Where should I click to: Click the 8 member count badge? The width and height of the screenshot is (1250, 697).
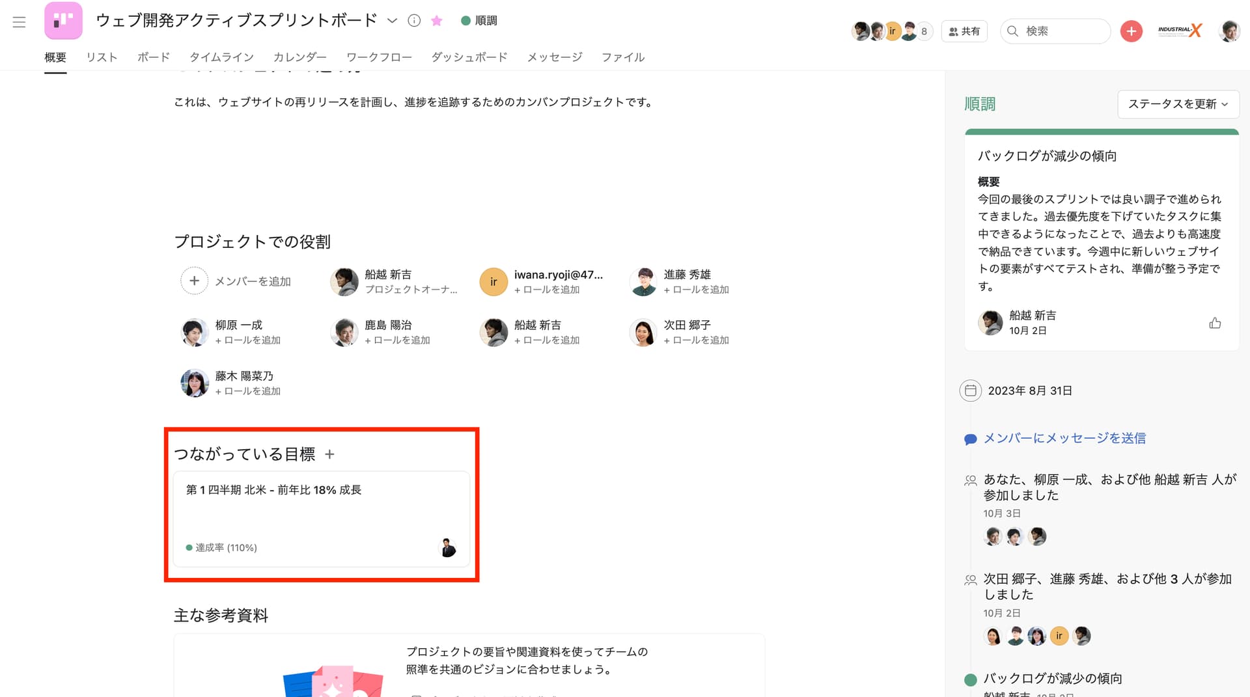[x=924, y=31]
